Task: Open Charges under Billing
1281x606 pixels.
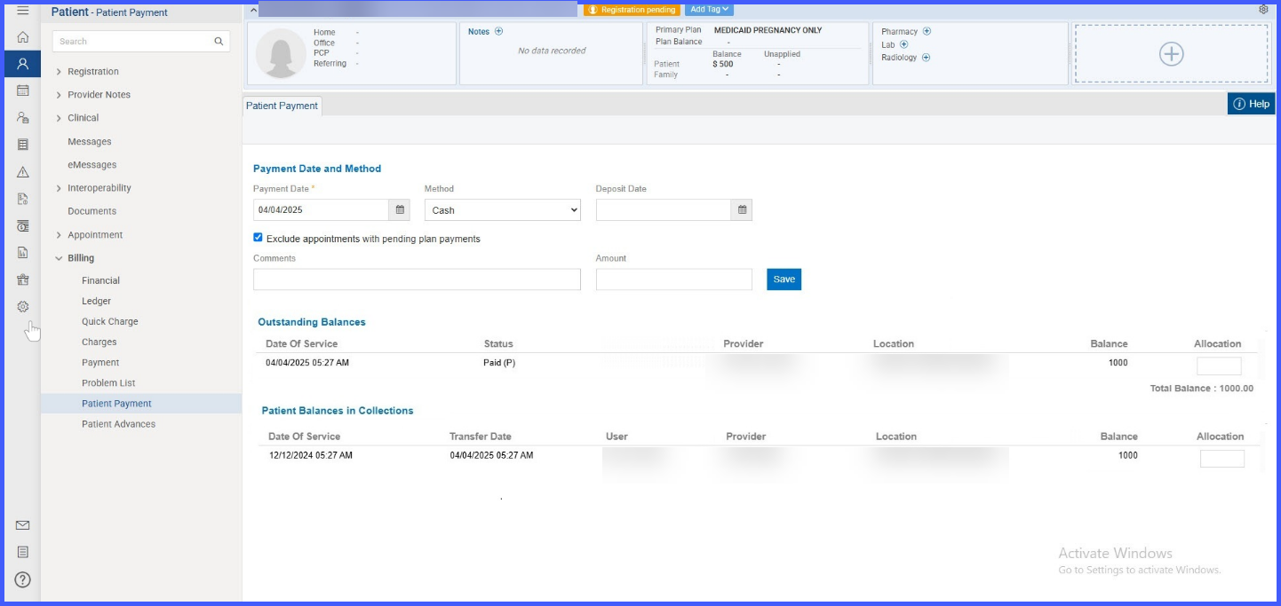Action: coord(99,342)
